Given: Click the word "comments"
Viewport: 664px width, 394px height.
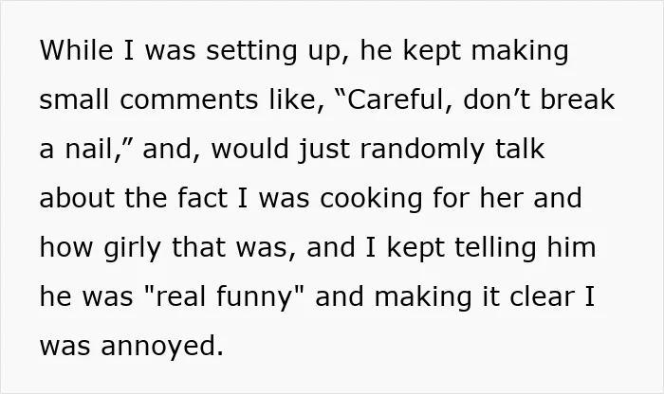Looking at the screenshot, I should point(189,100).
